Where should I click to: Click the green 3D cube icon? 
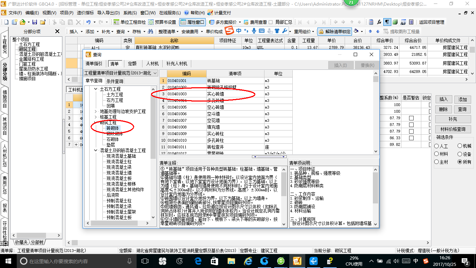tap(395, 22)
